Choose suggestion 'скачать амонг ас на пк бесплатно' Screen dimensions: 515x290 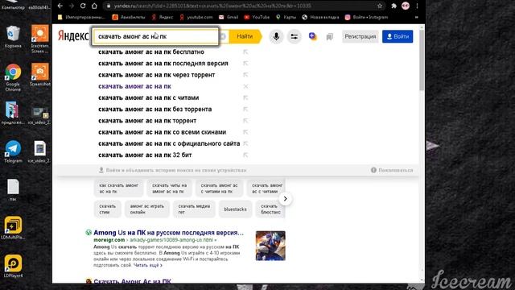point(151,52)
